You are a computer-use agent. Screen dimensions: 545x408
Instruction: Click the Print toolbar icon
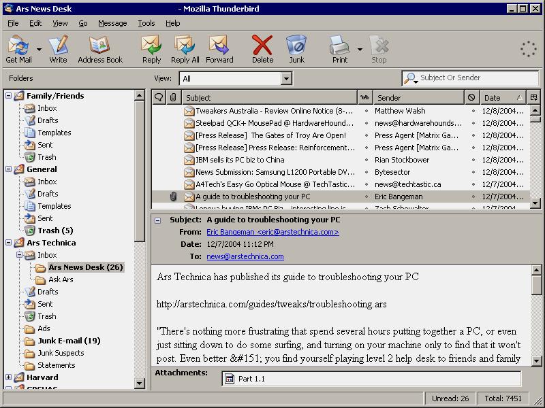(339, 46)
